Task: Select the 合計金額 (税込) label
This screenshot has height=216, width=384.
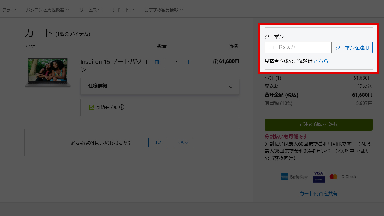Action: (x=281, y=95)
